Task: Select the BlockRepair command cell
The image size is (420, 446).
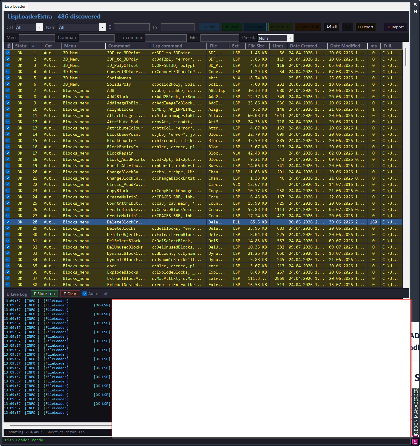Action: tap(127, 153)
